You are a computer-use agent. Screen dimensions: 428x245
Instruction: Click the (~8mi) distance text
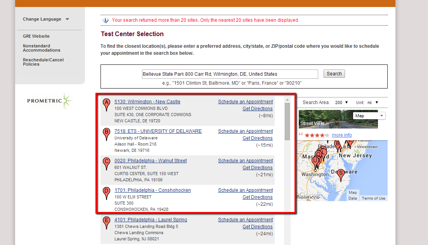[265, 116]
